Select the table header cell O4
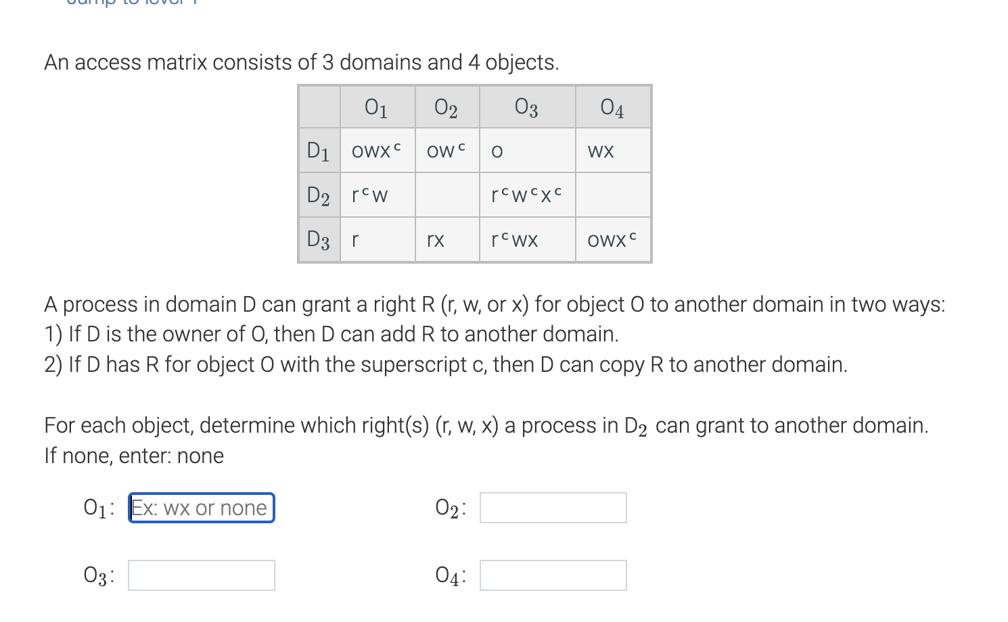Viewport: 1008px width, 622px height. click(611, 107)
